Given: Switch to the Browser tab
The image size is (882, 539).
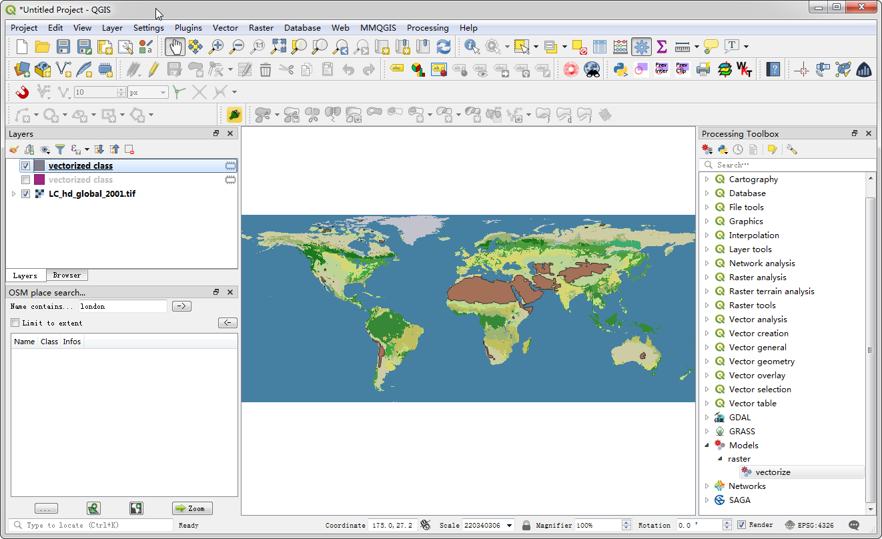Looking at the screenshot, I should [67, 276].
